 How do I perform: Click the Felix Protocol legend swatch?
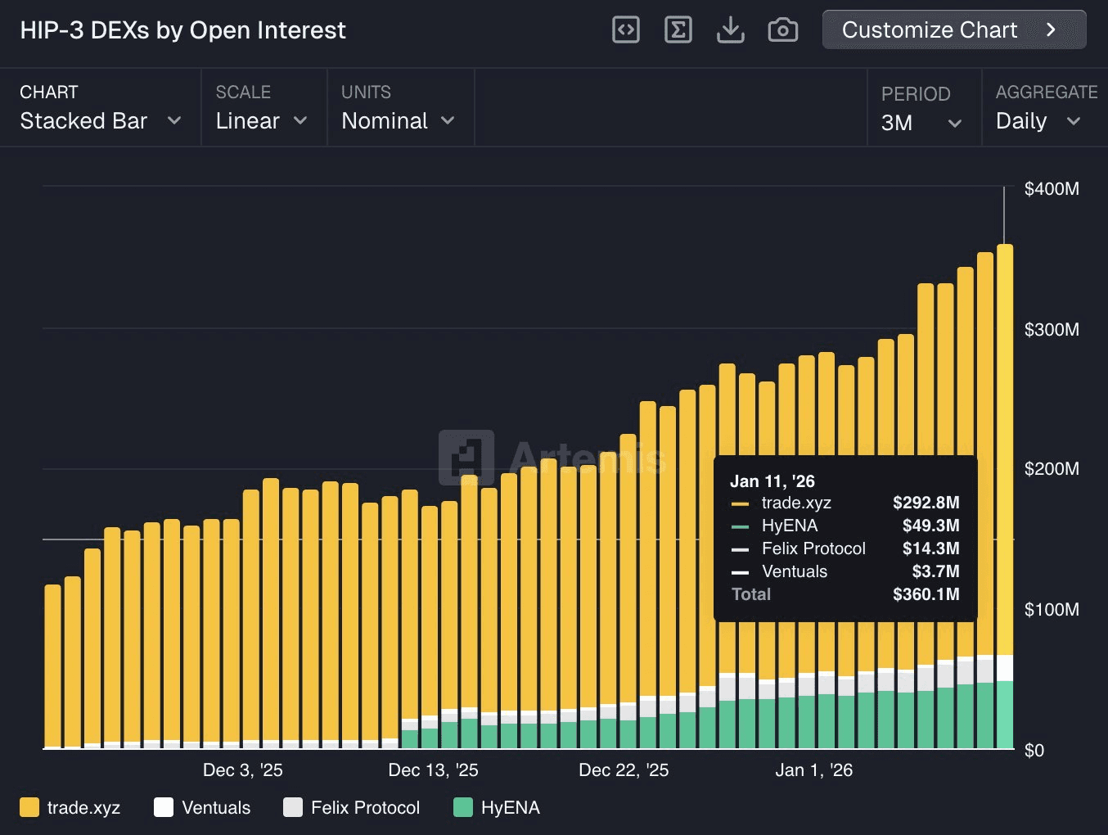pyautogui.click(x=293, y=807)
